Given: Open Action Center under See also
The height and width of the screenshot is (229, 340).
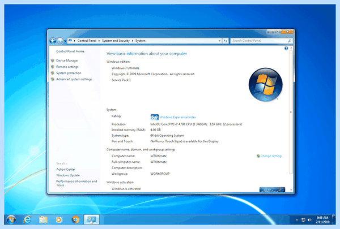Looking at the screenshot, I should pyautogui.click(x=66, y=169).
